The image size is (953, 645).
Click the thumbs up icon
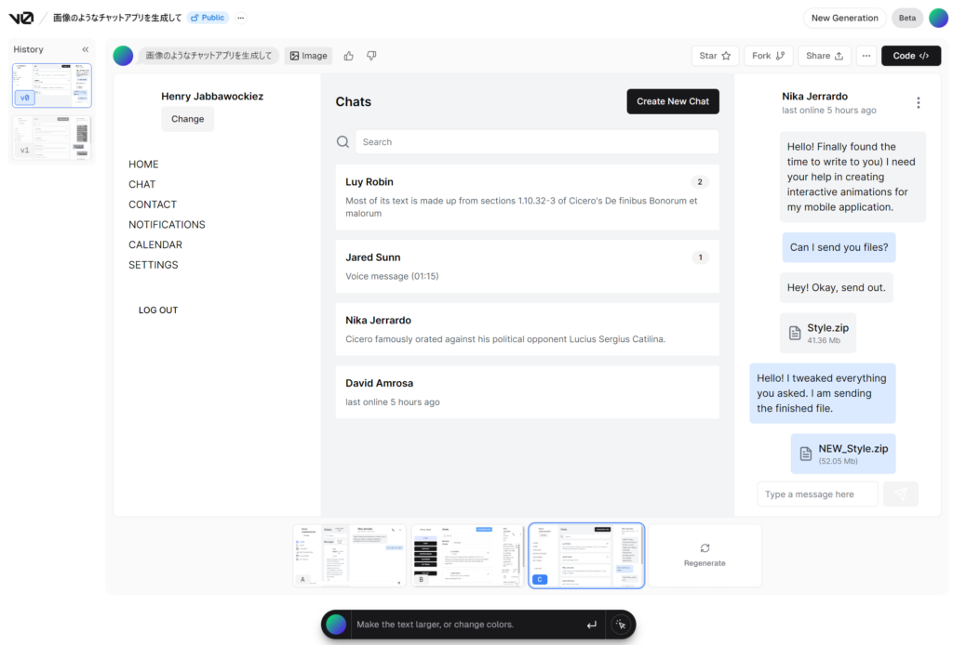click(349, 56)
